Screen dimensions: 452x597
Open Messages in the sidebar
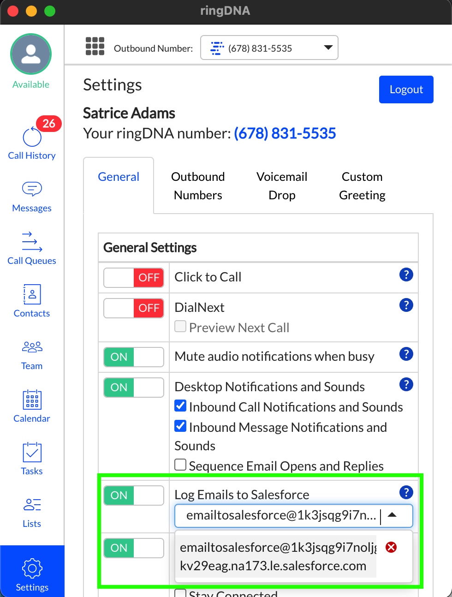pyautogui.click(x=32, y=197)
